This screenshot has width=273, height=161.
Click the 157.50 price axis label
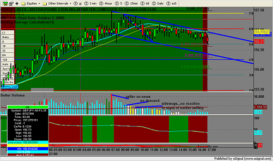259,10
